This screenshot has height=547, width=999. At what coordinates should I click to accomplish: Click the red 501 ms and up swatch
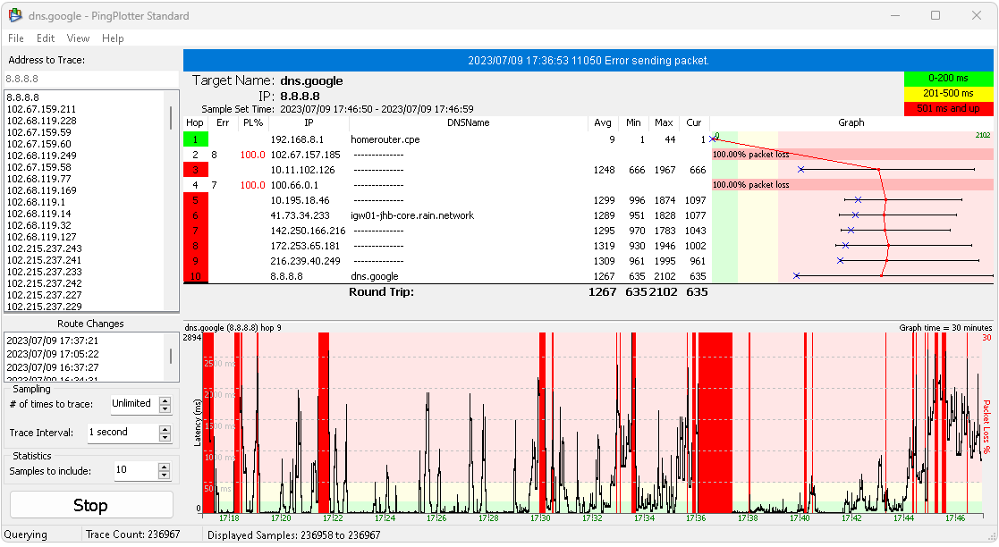click(x=948, y=109)
